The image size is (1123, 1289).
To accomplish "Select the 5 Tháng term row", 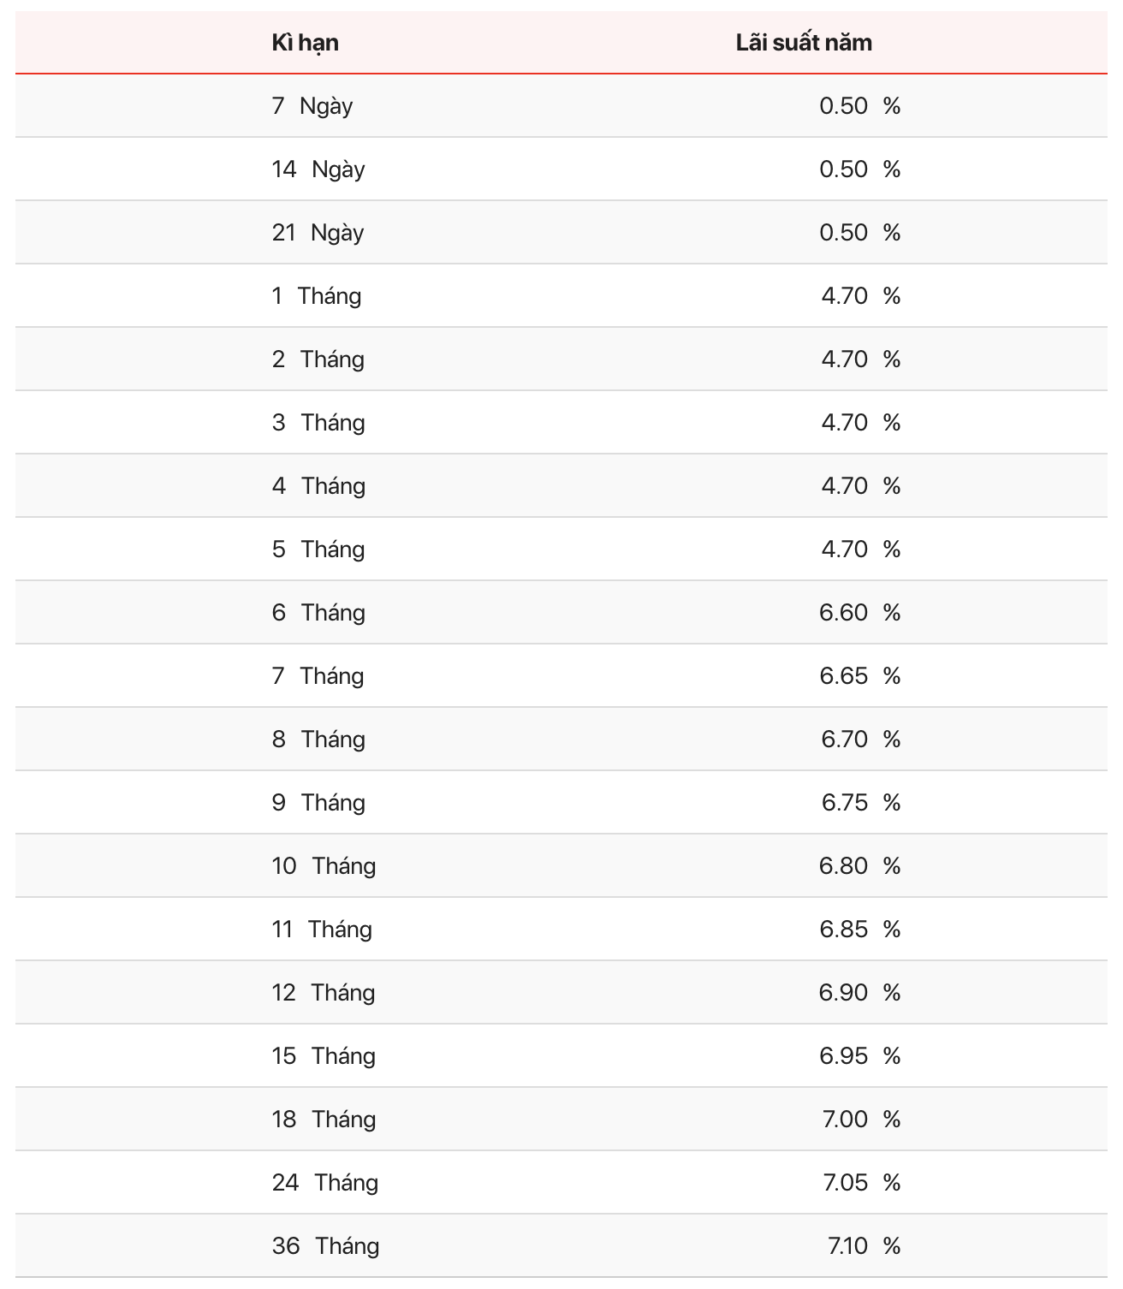I will click(x=561, y=549).
